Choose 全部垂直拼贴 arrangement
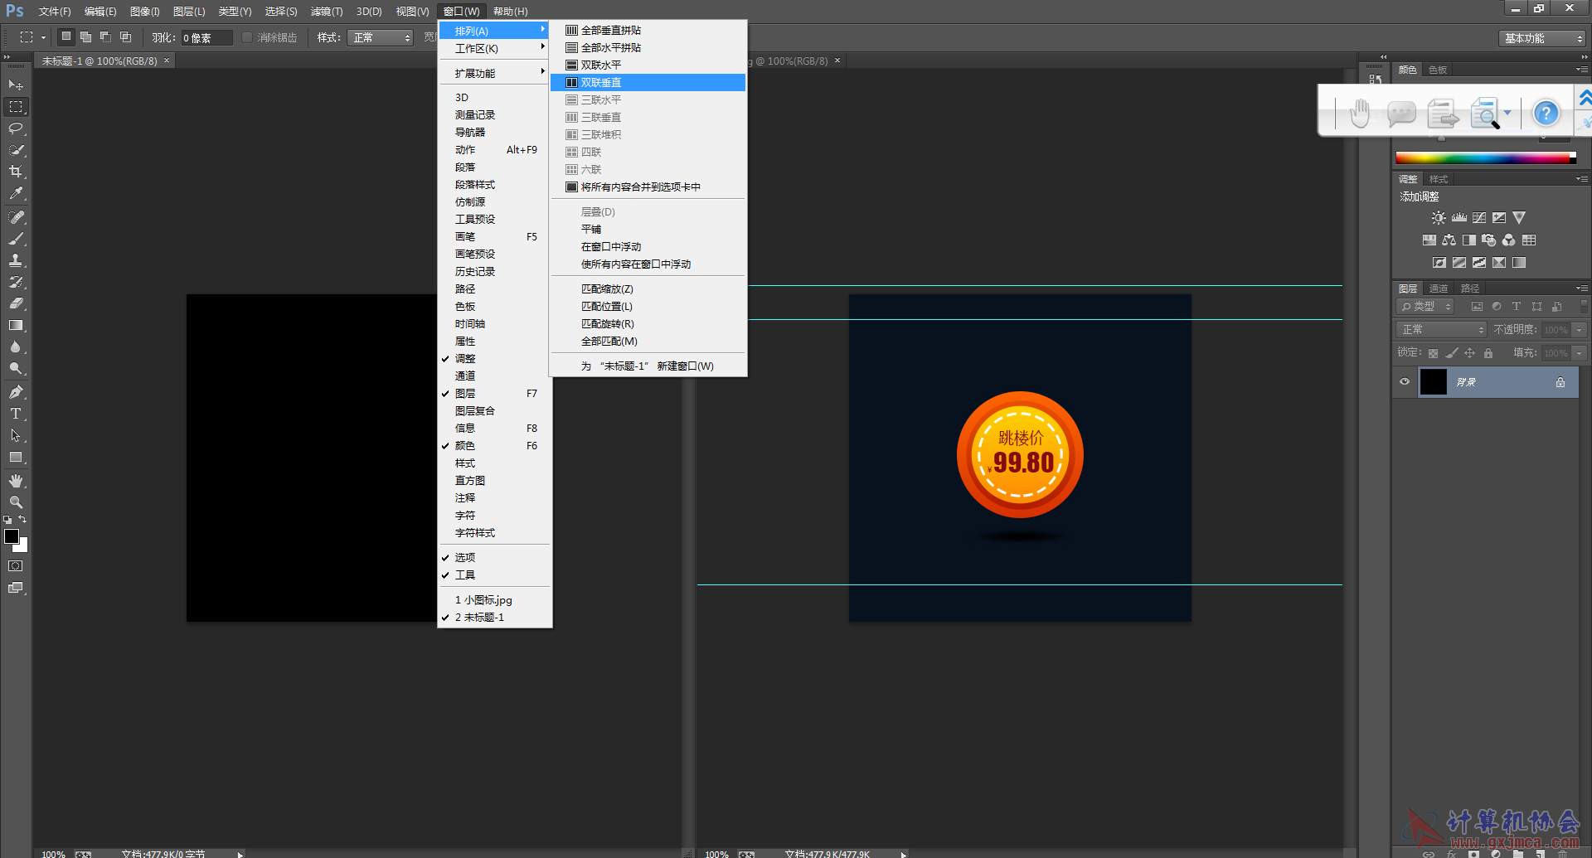1592x858 pixels. (648, 31)
